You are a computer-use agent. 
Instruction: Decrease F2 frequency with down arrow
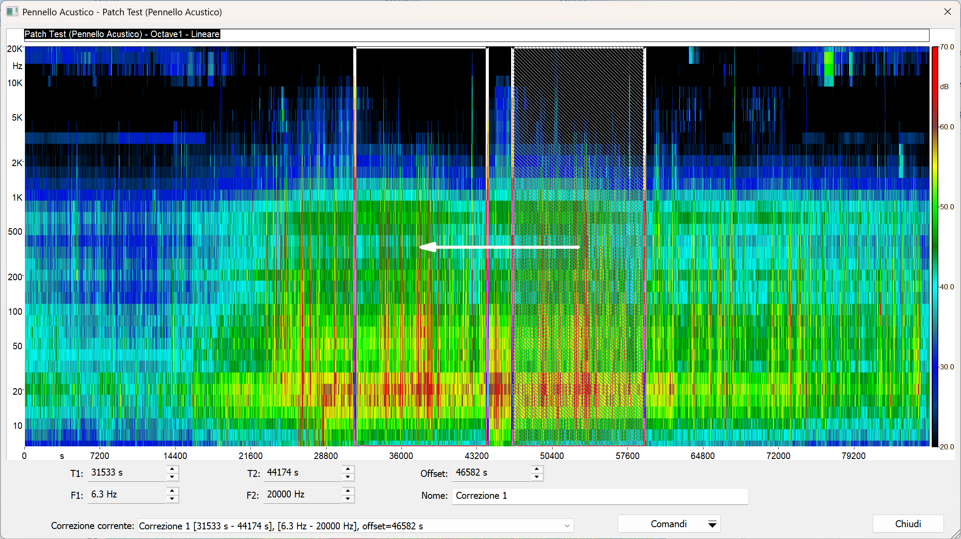click(x=348, y=499)
